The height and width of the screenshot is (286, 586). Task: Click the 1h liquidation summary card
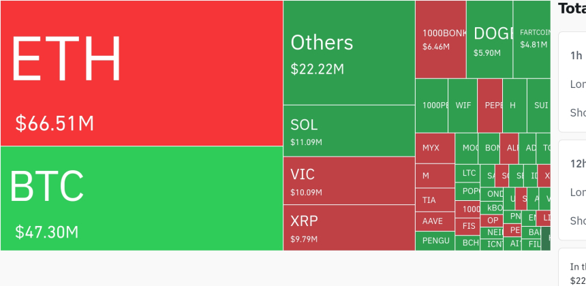click(572, 82)
